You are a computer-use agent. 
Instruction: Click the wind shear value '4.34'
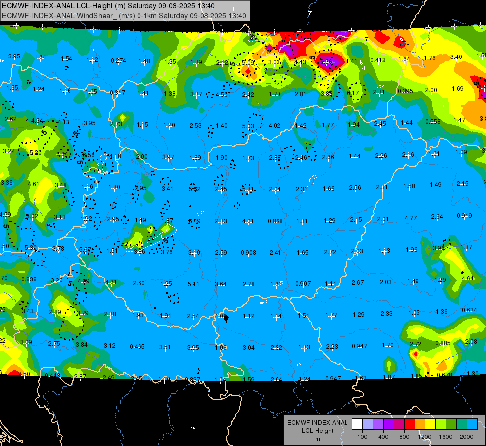click(37, 121)
